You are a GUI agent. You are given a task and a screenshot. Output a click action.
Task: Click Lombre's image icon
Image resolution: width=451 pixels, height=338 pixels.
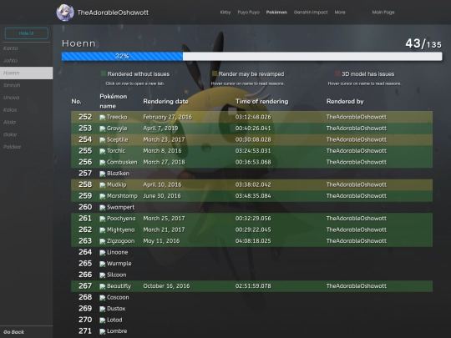(103, 331)
